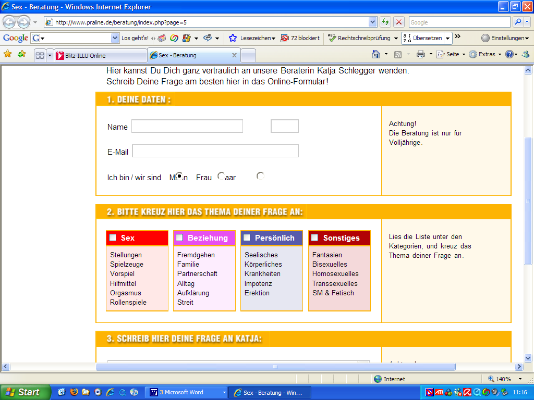Click the Add to Favorites icon
The image size is (534, 400).
click(x=21, y=54)
